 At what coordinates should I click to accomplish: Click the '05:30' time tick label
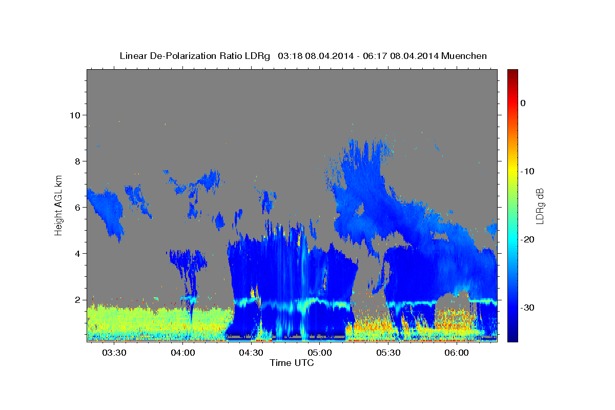tap(388, 353)
